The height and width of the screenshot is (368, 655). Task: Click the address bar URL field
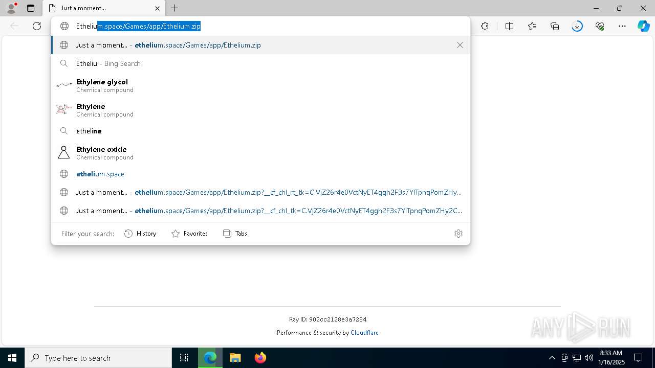pyautogui.click(x=261, y=26)
